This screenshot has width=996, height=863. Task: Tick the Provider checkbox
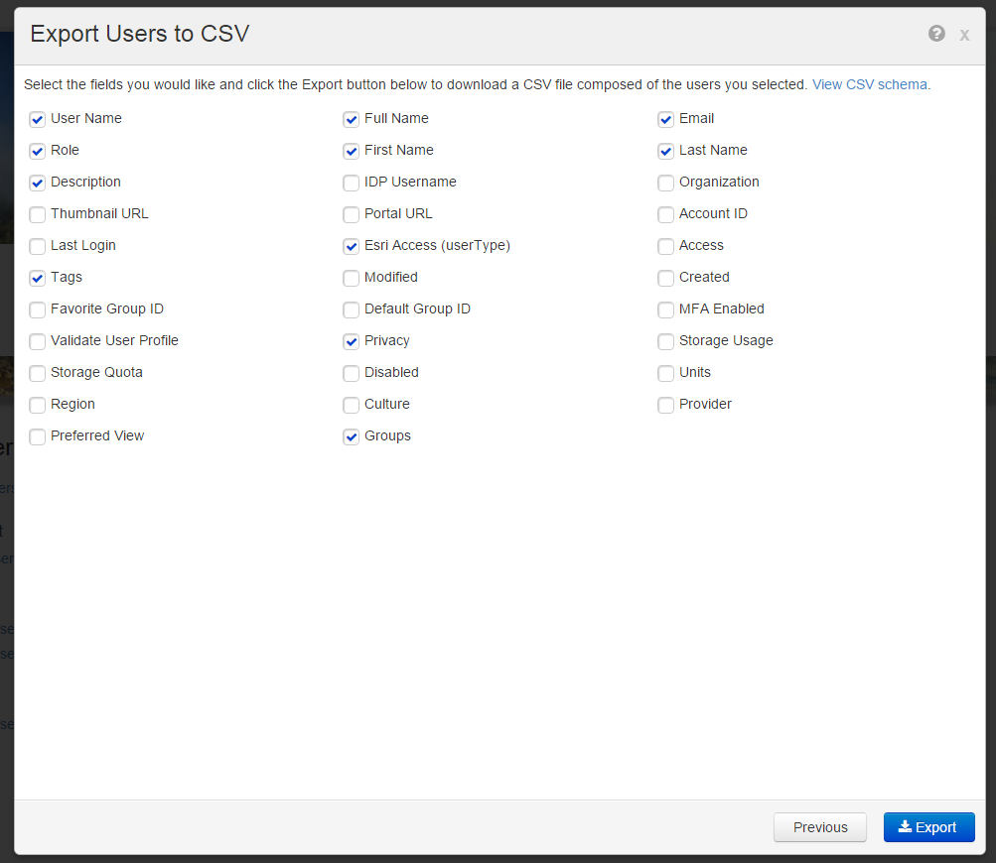tap(666, 406)
